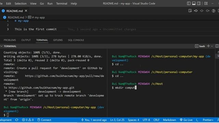Click 'Ln 3, Col 25' cursor position
Image resolution: width=219 pixels, height=123 pixels.
pos(117,120)
